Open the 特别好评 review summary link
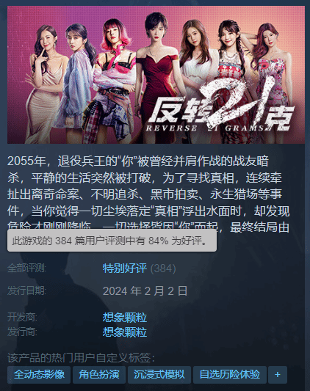Image resolution: width=310 pixels, height=391 pixels. tap(124, 268)
